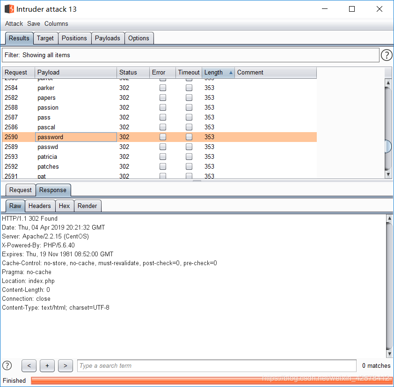
Task: Select the Hex view tab
Action: tap(64, 206)
